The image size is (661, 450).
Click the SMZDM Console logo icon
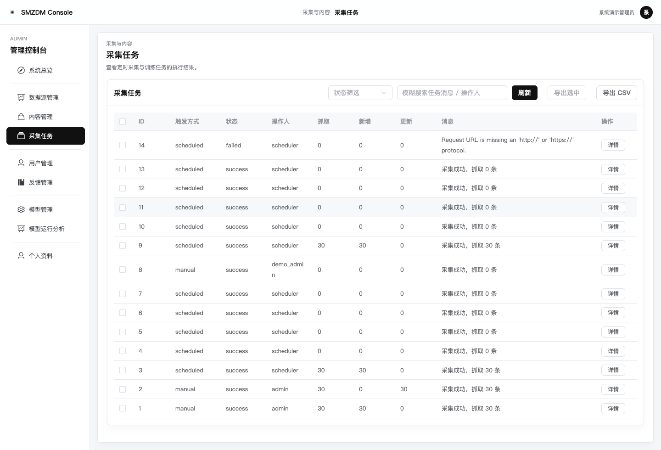[12, 12]
